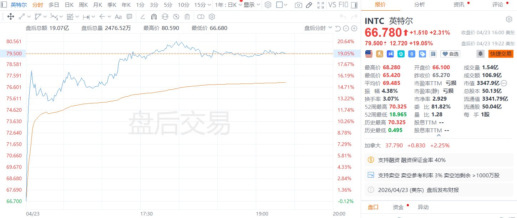This screenshot has height=218, width=517.
Task: Open the price alert bell icon
Action: point(480,54)
